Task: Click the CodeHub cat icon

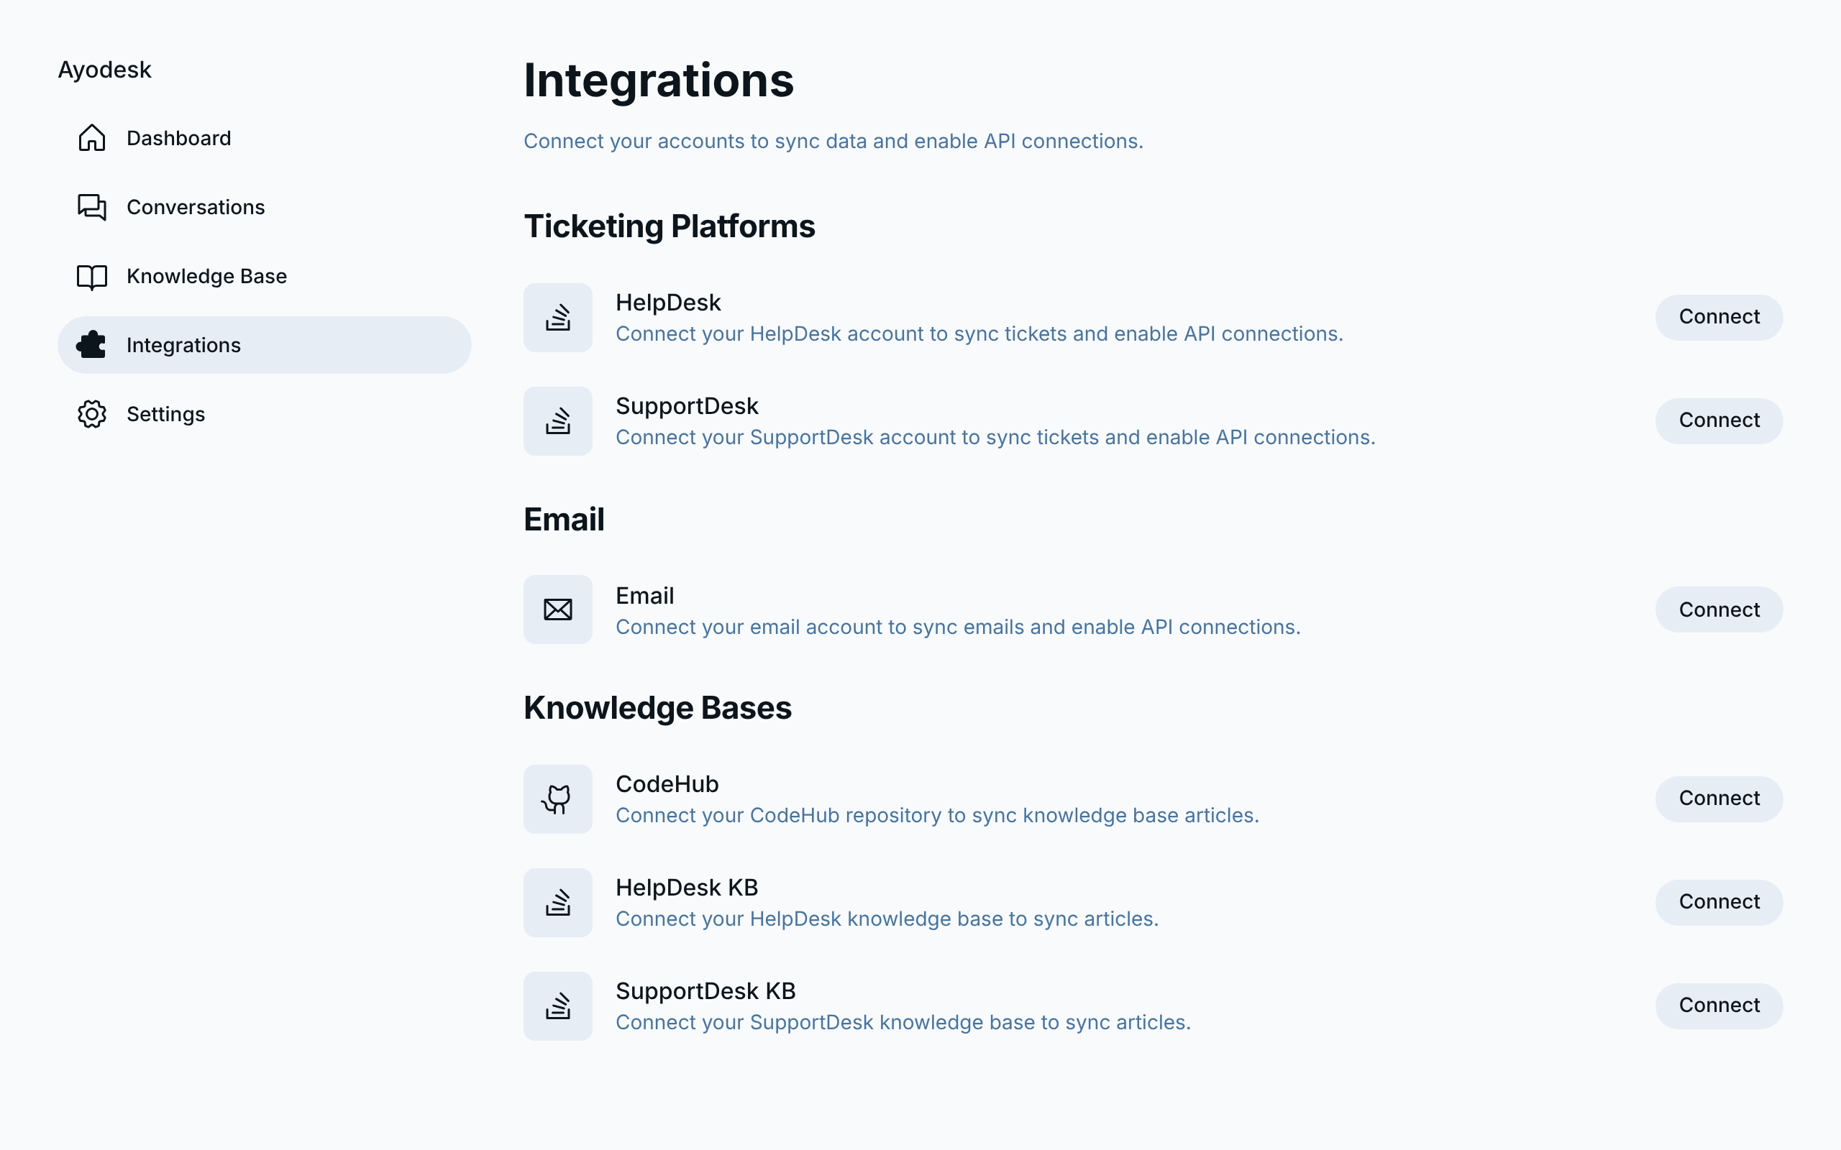Action: click(557, 799)
